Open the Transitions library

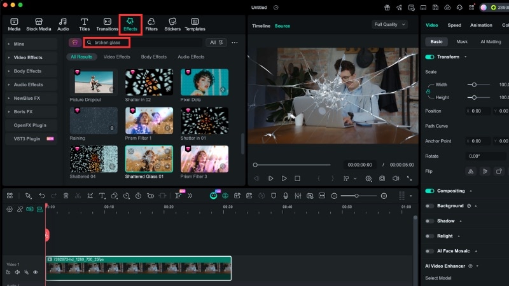(107, 25)
